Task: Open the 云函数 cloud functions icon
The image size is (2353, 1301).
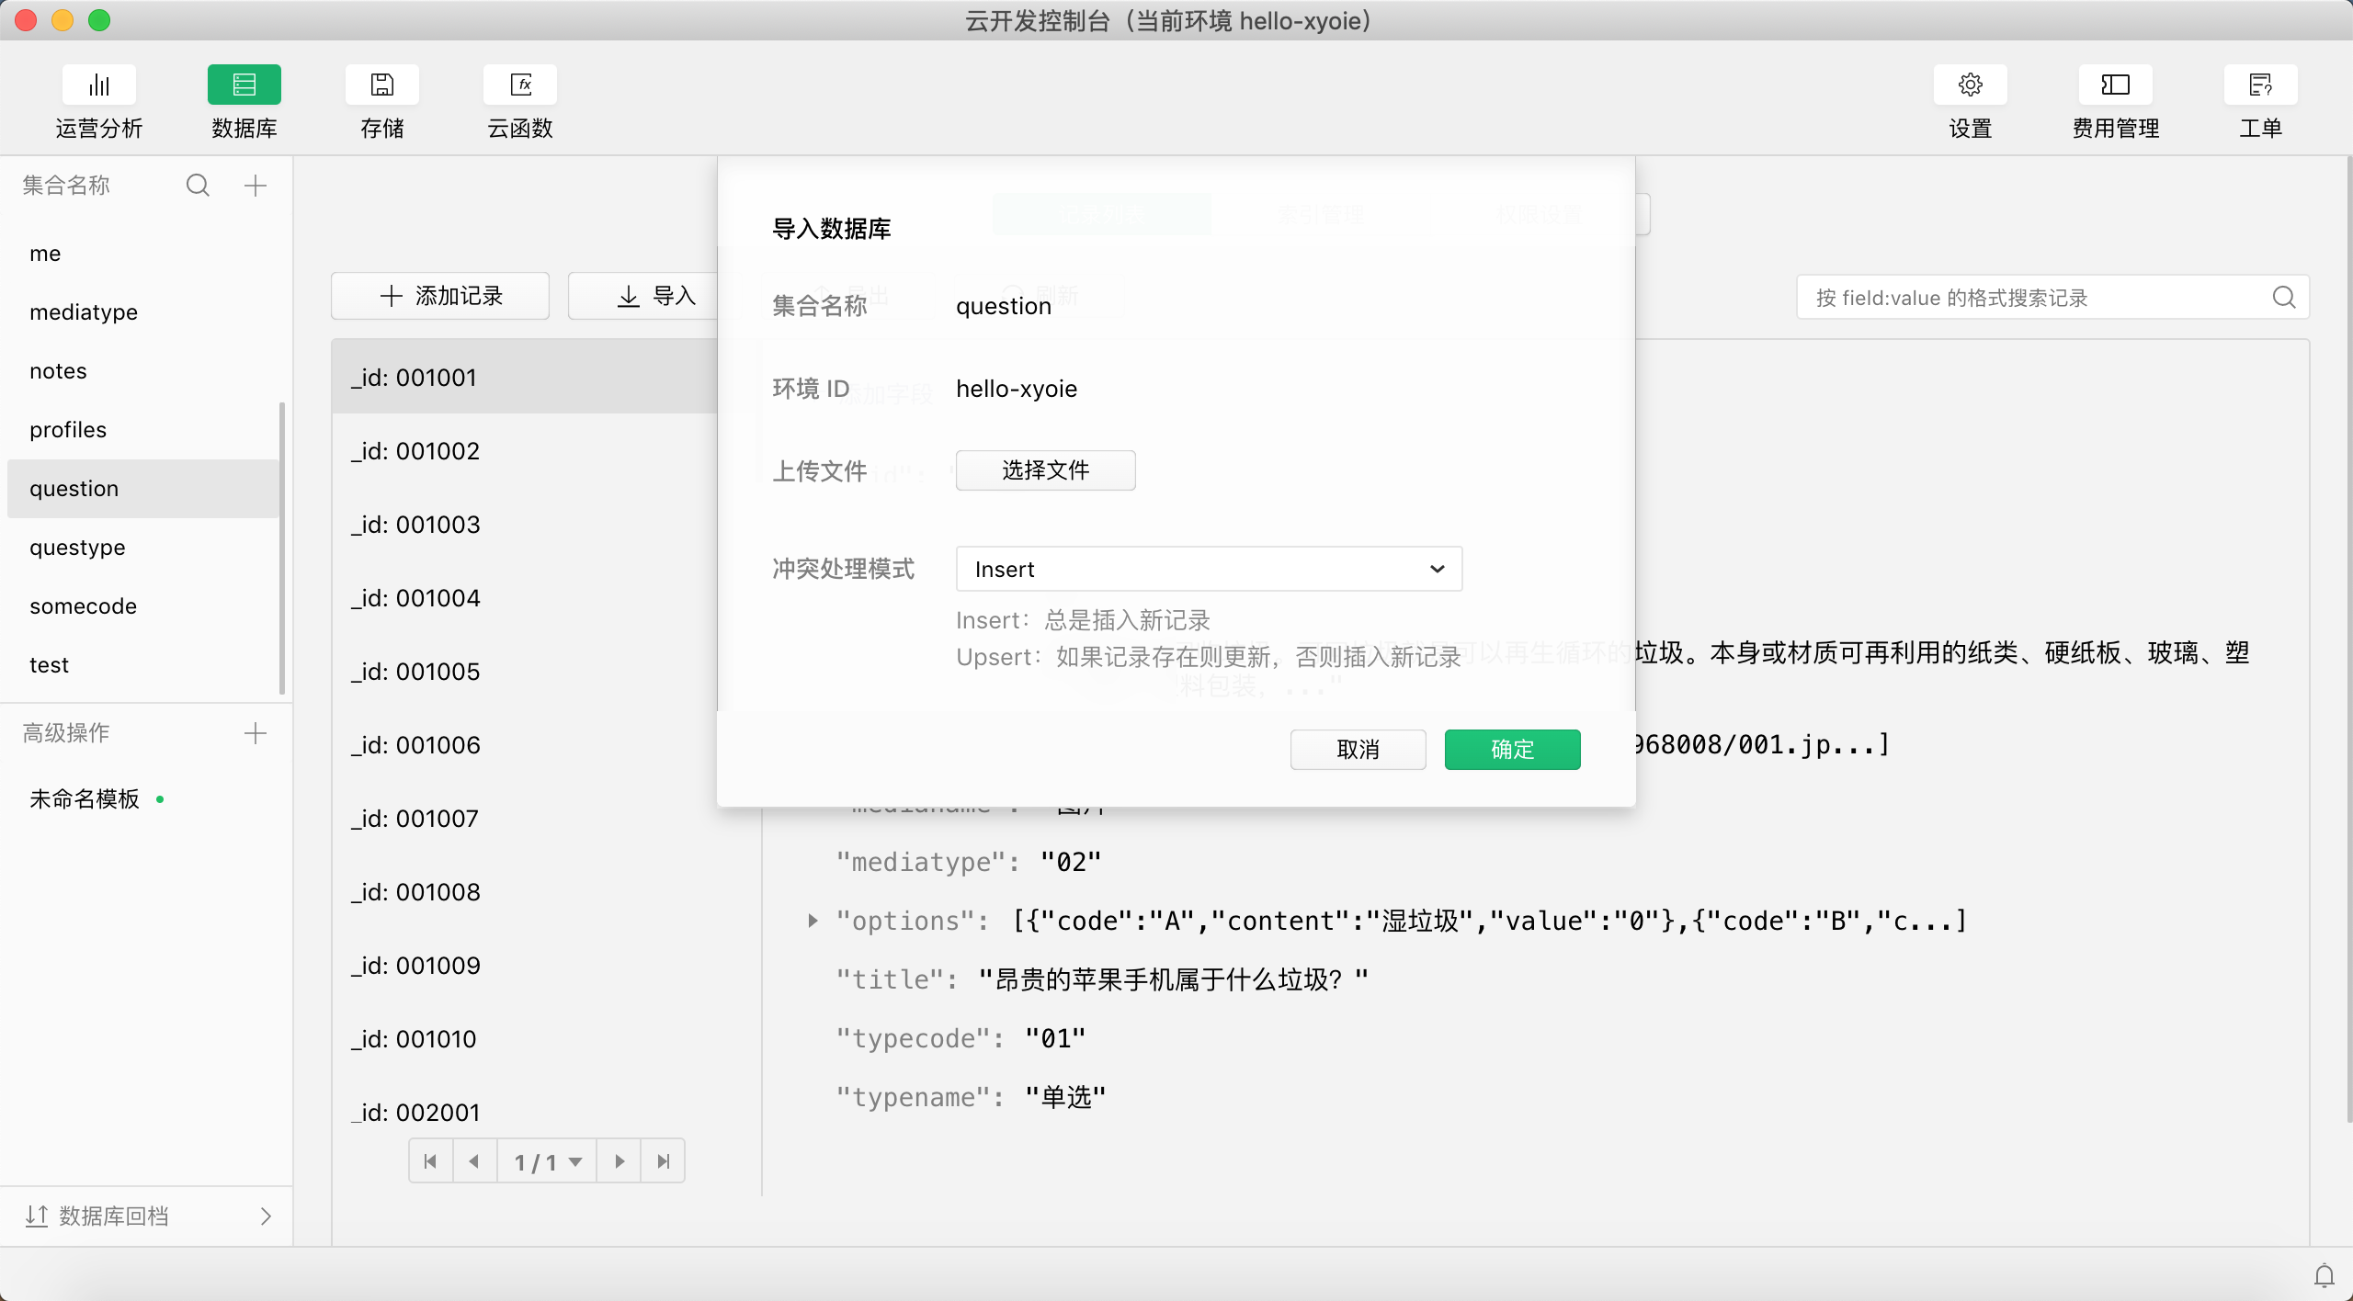Action: tap(520, 85)
